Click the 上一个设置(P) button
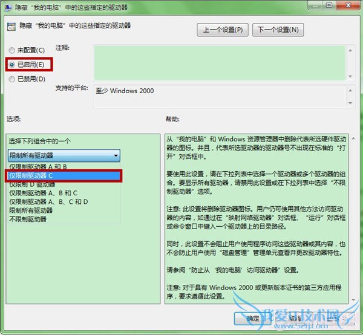 coord(223,30)
